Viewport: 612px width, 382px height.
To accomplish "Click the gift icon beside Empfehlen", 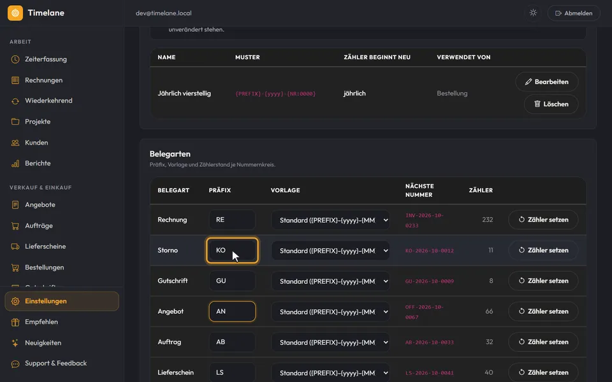I will [x=15, y=322].
